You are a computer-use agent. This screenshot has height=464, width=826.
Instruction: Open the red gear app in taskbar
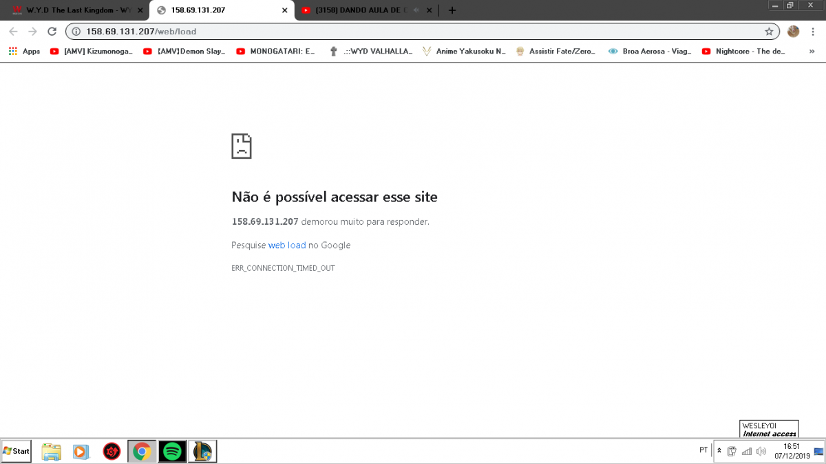coord(112,452)
